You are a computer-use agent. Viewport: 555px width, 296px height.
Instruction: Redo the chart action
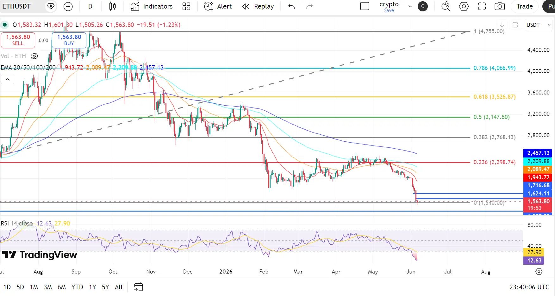click(309, 6)
